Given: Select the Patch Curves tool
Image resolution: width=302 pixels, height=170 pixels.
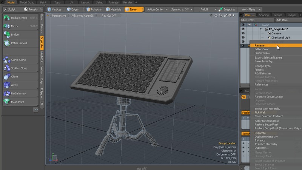Looking at the screenshot, I should 21,43.
